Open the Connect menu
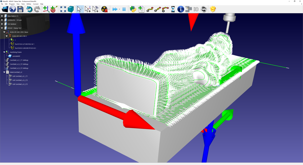This screenshot has height=165, width=303. point(36,4)
